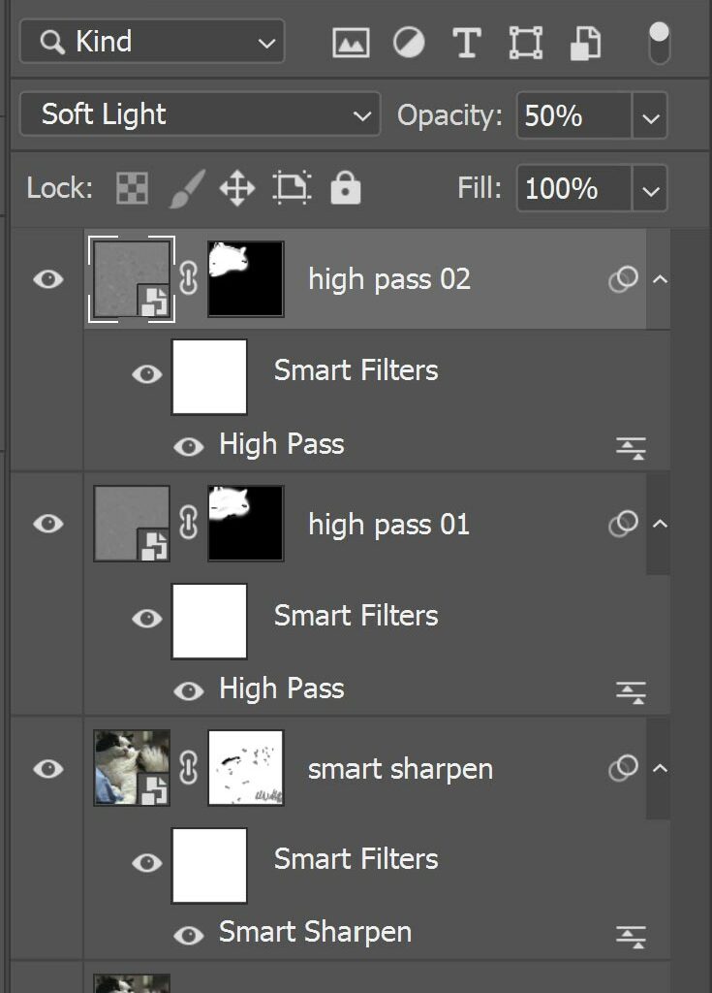Click the Lock all padlock icon
Screen dimensions: 712x993
345,188
